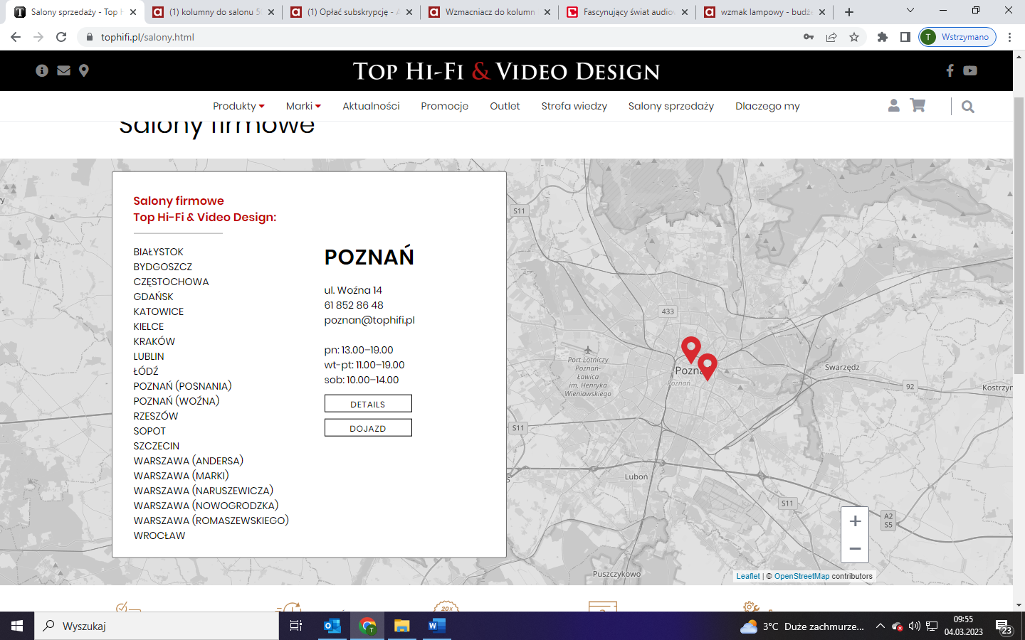
Task: Open the Aktualności menu item
Action: pos(371,106)
